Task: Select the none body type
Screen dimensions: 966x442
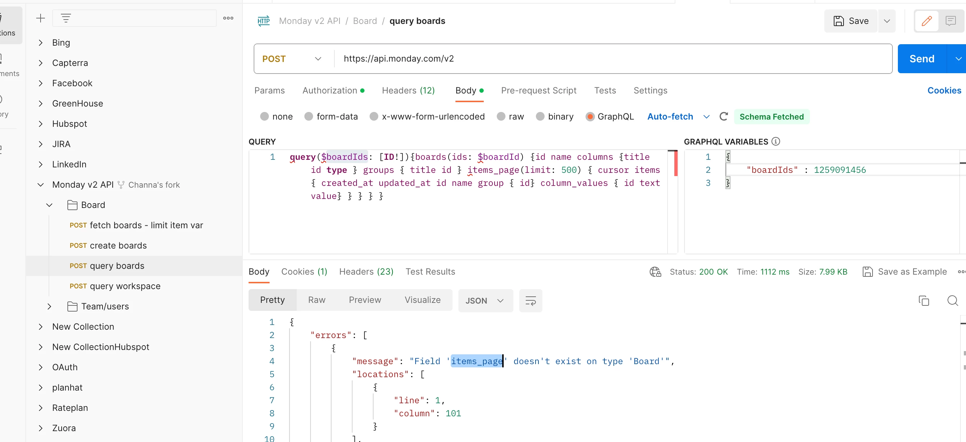Action: (265, 117)
